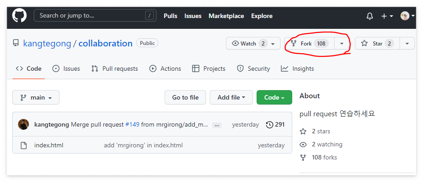Switch to the Projects tab
Image resolution: width=423 pixels, height=182 pixels.
[x=208, y=69]
